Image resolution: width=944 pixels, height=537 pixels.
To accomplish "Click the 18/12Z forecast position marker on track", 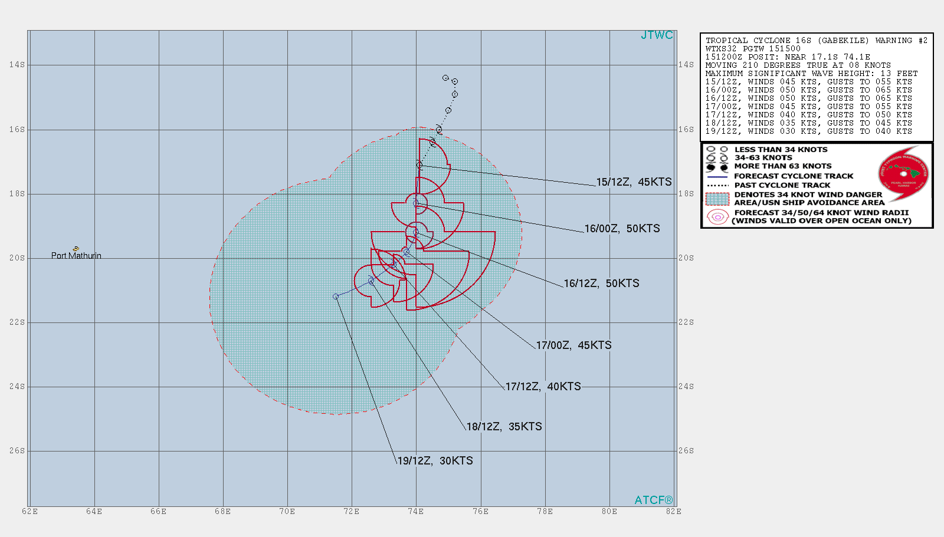I will click(371, 282).
